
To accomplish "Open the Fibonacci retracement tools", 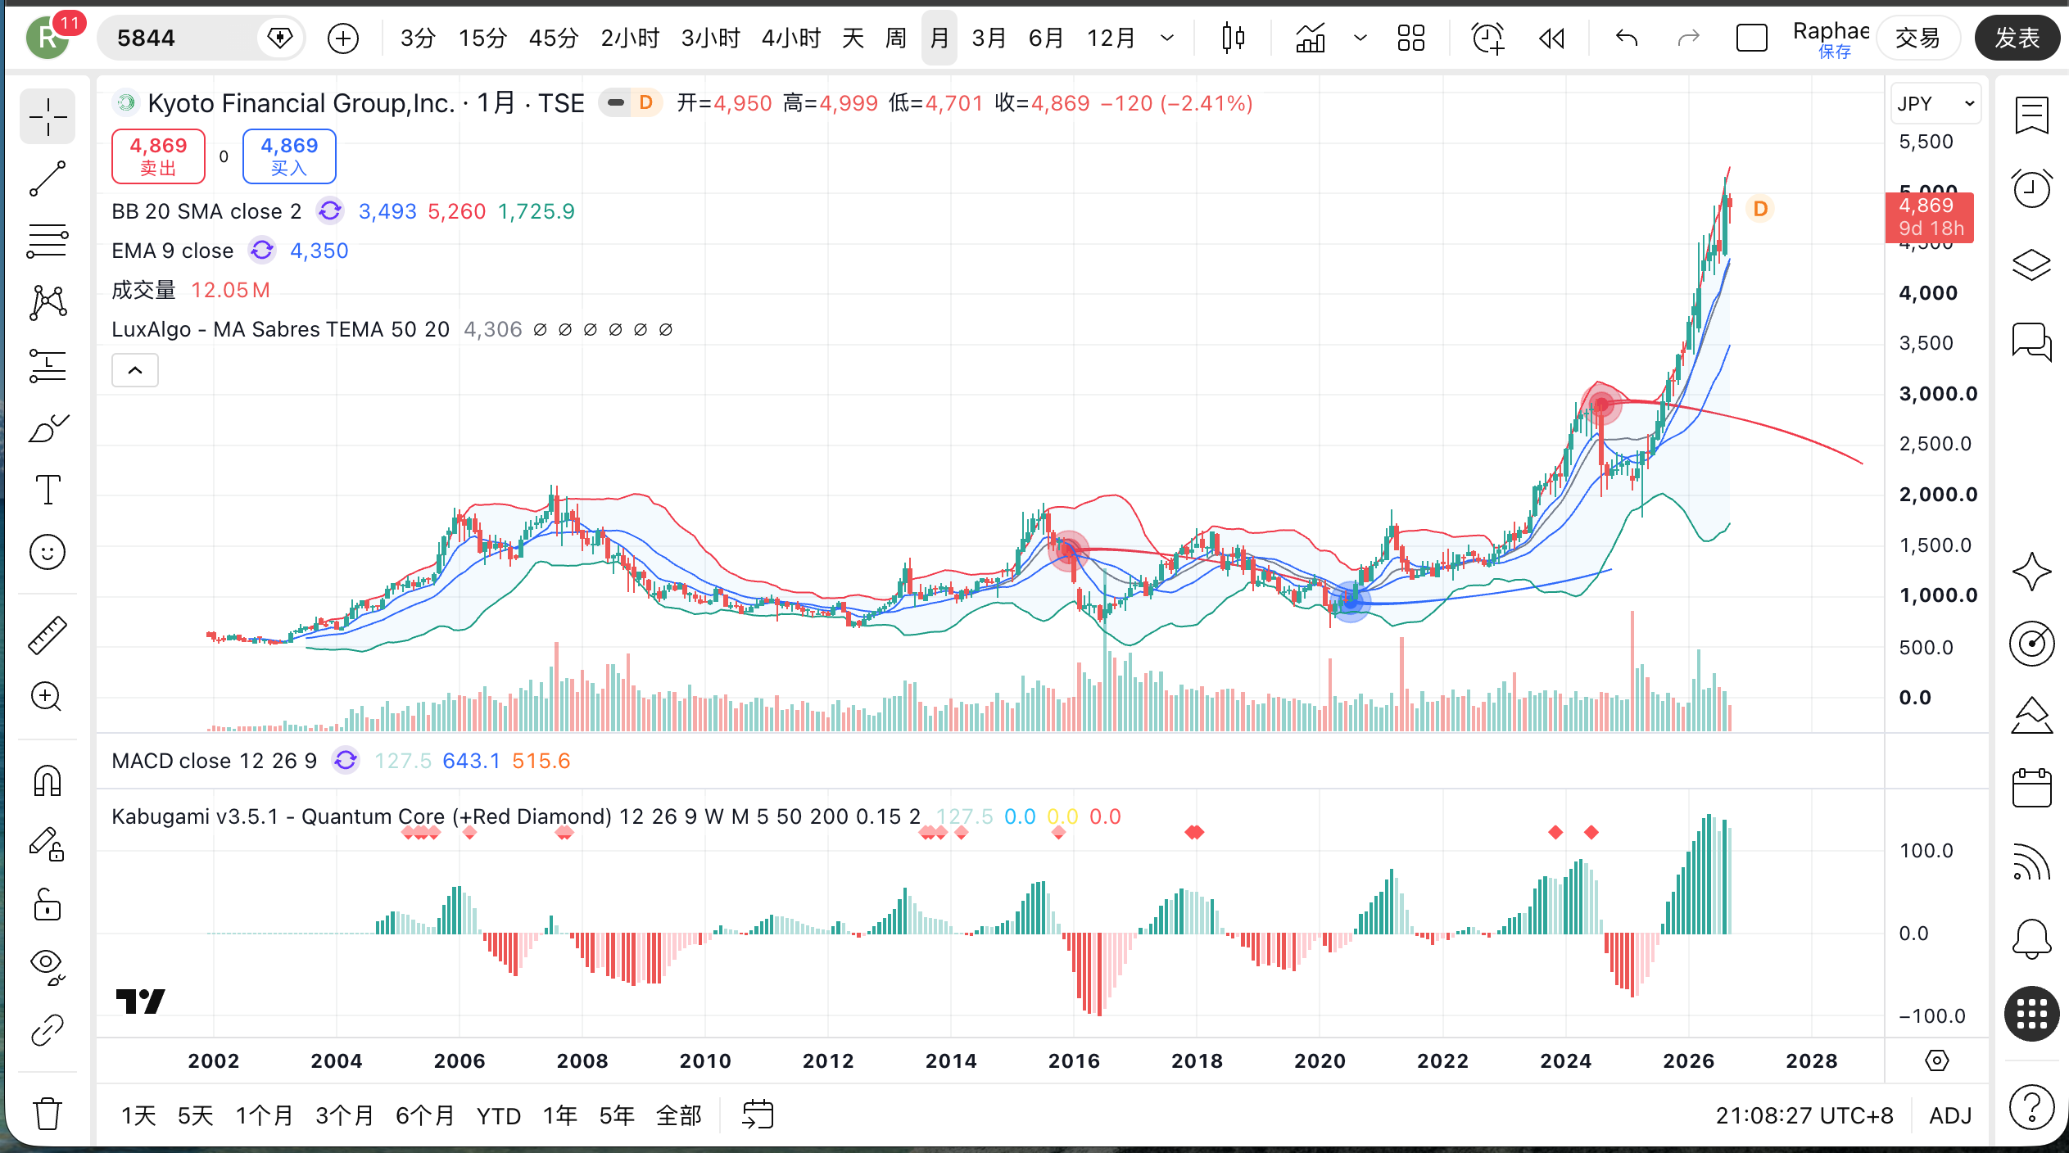I will 48,241.
